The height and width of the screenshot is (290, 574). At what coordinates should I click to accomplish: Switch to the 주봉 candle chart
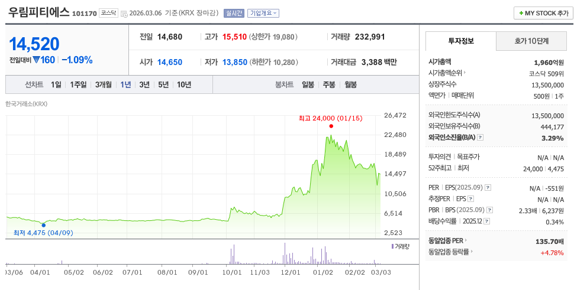(329, 84)
